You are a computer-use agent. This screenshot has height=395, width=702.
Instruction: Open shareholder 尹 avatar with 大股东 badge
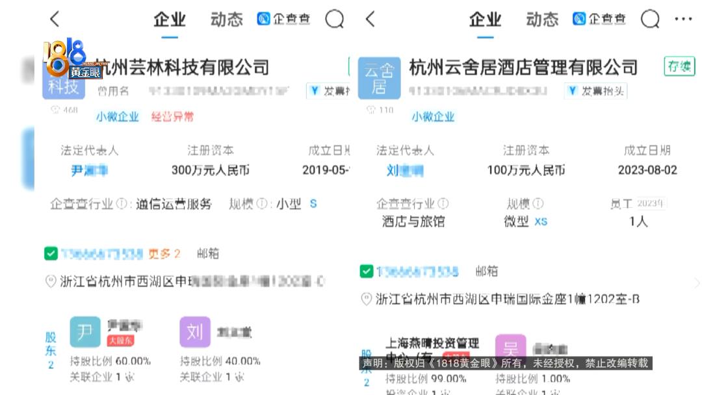[85, 332]
